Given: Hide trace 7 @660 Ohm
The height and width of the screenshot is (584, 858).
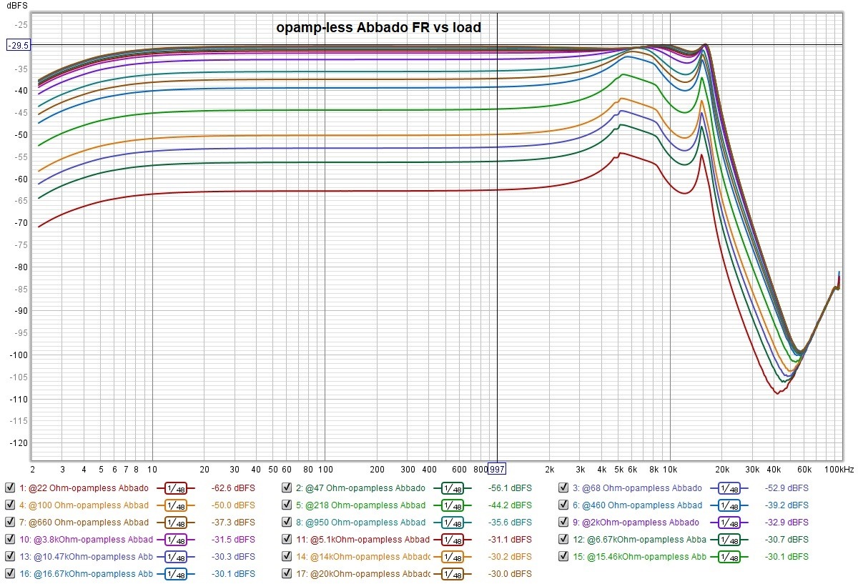Looking at the screenshot, I should 9,523.
